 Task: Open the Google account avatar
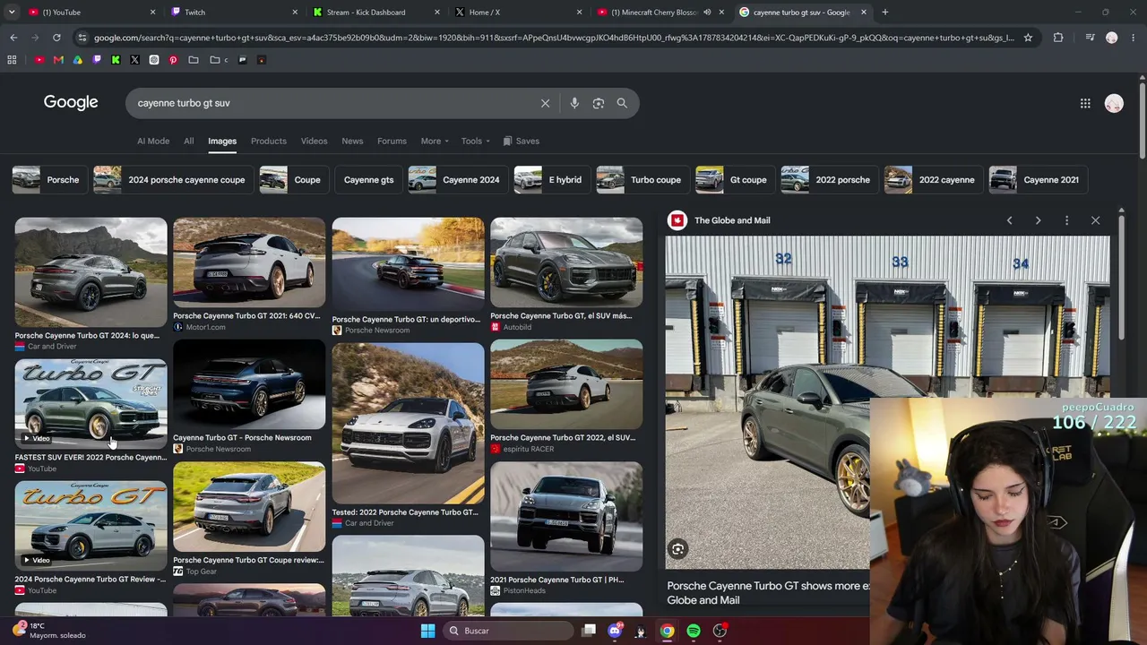tap(1114, 103)
